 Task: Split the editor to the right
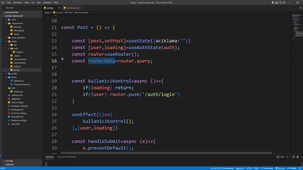pos(301,8)
